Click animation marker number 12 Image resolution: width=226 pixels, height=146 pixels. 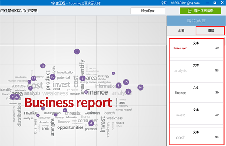tap(52, 77)
